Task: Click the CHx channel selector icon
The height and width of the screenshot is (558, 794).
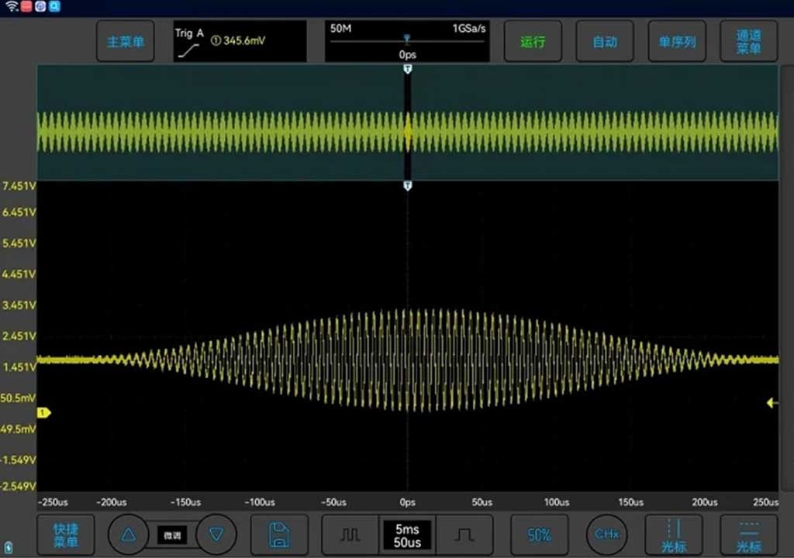Action: pyautogui.click(x=607, y=534)
